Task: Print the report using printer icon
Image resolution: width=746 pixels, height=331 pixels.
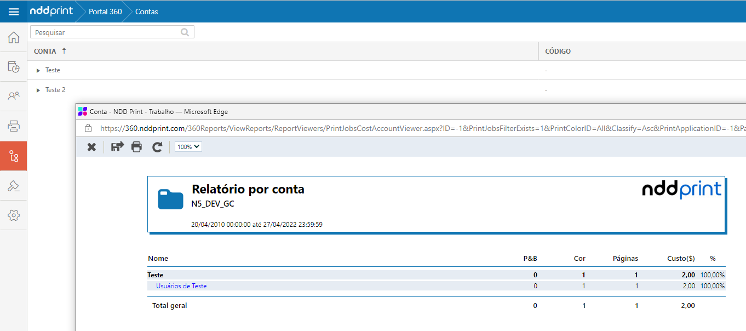Action: click(x=137, y=147)
